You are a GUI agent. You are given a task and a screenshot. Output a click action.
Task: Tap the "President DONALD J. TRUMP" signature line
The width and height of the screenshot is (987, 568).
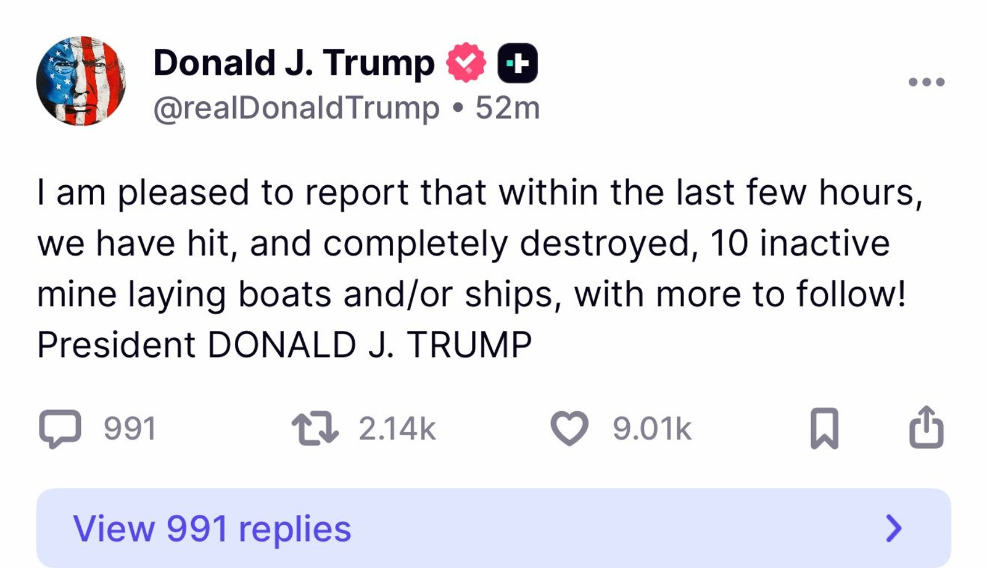click(284, 345)
